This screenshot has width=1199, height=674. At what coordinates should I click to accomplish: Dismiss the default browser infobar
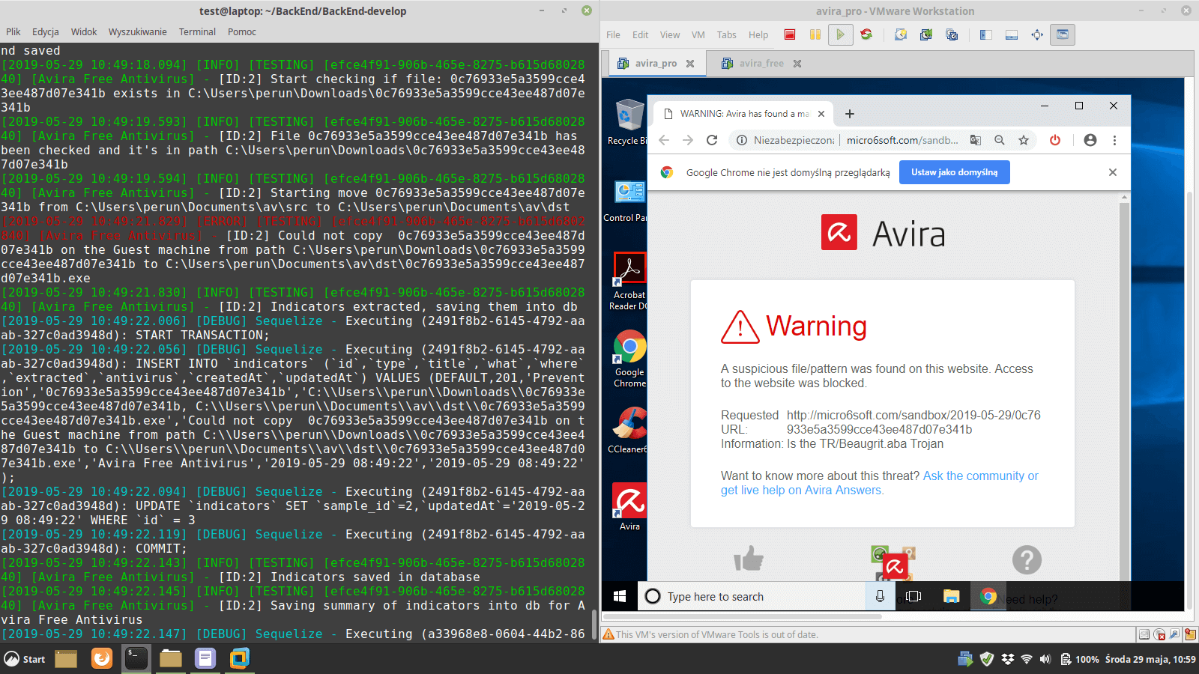point(1113,172)
